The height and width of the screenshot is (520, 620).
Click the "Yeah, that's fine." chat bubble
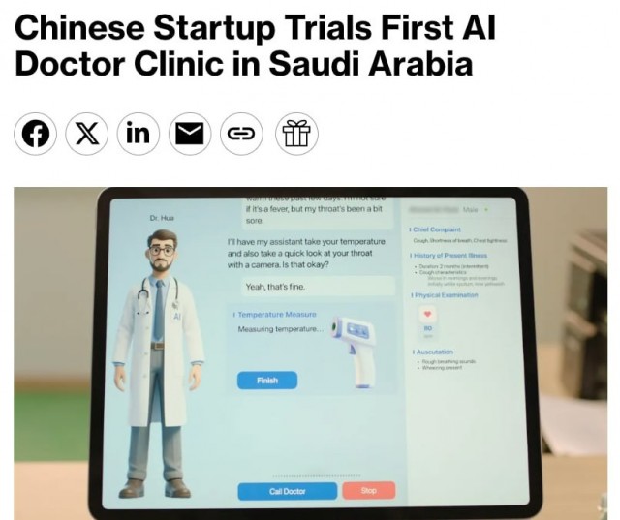pyautogui.click(x=318, y=287)
